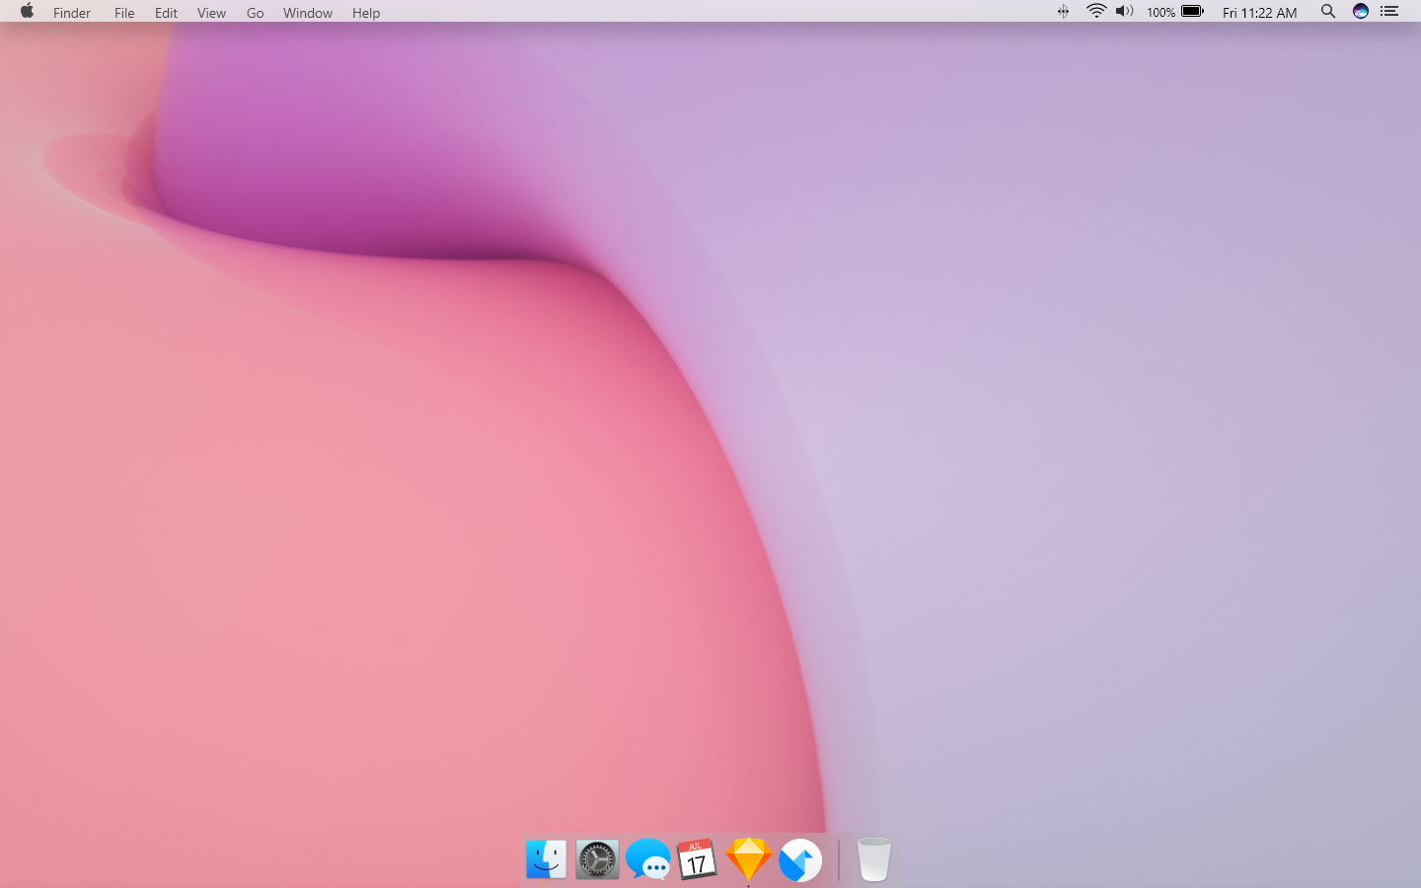Viewport: 1421px width, 888px height.
Task: Open the Apple menu
Action: click(x=27, y=12)
